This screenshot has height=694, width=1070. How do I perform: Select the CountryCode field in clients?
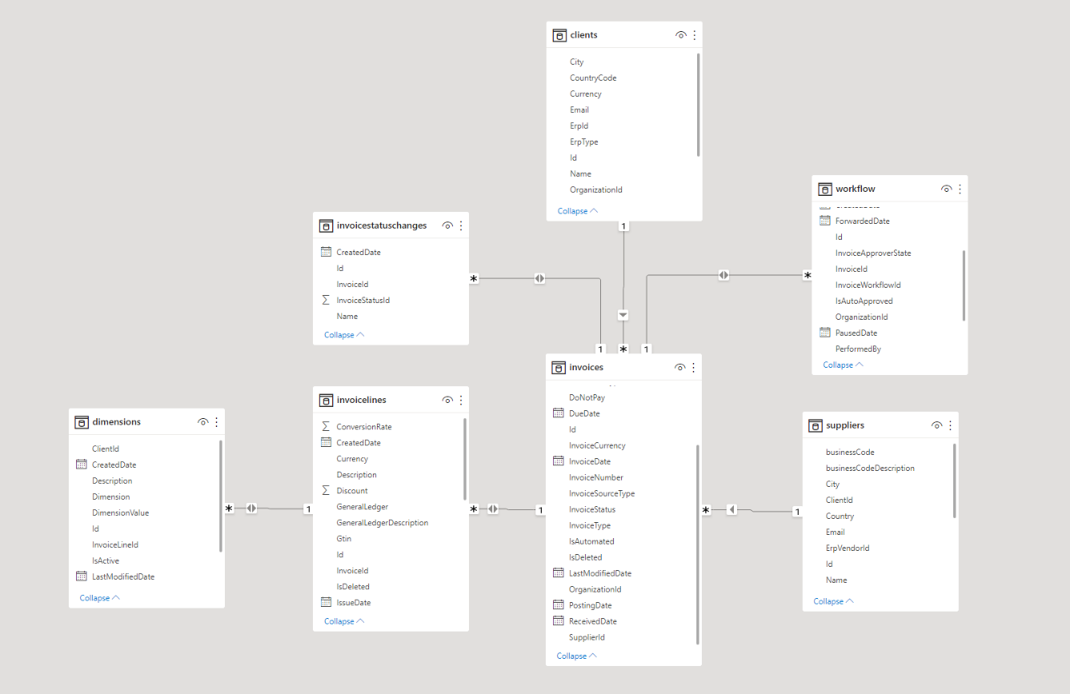click(x=592, y=78)
